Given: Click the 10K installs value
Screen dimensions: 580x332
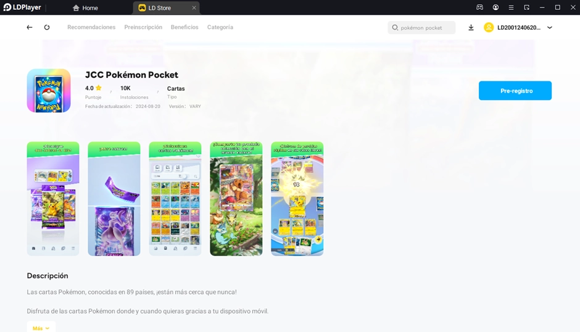Looking at the screenshot, I should point(125,88).
